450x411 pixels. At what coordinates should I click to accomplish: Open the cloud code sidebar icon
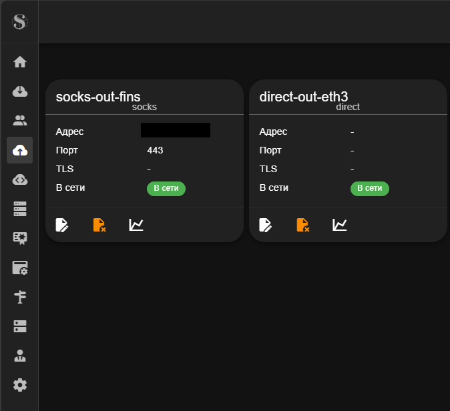pyautogui.click(x=20, y=179)
